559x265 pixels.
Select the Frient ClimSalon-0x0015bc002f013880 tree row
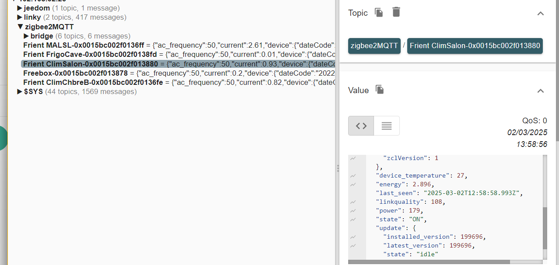pos(178,64)
